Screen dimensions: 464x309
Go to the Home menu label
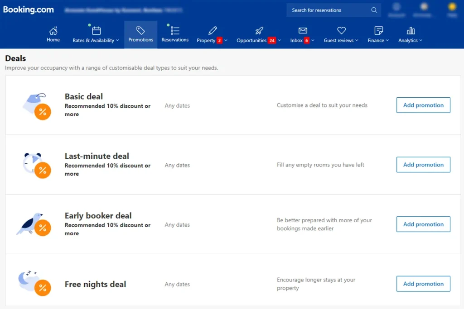pos(53,39)
